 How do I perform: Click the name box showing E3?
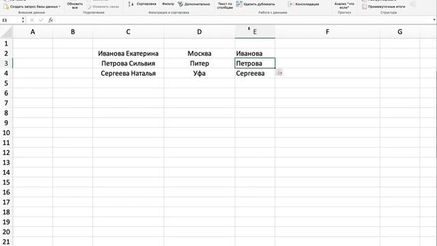11,20
